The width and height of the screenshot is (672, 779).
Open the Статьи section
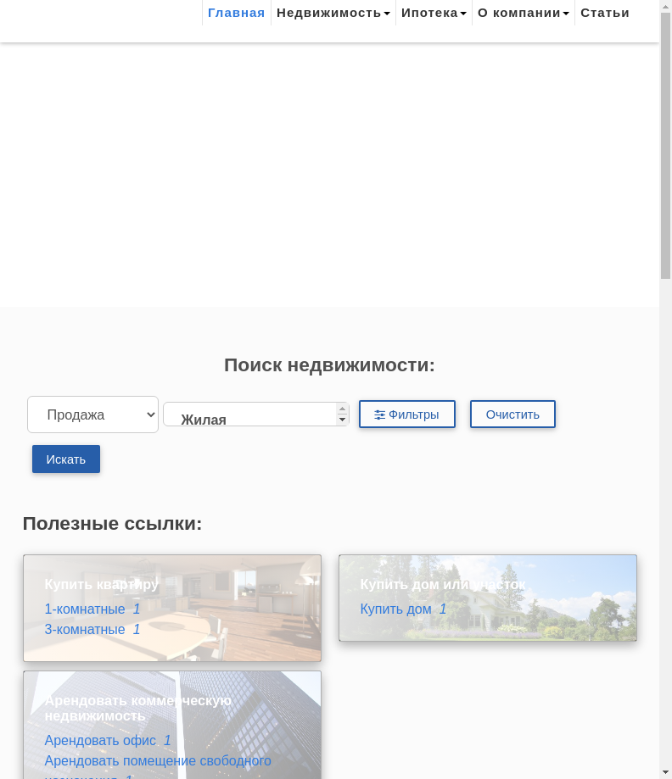tap(604, 13)
